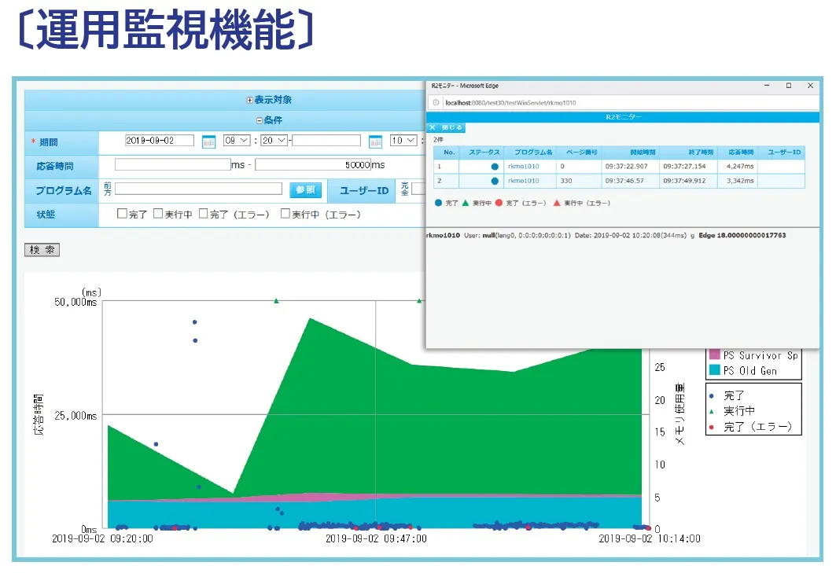Maximize the R2モニター Edge window

tap(789, 86)
